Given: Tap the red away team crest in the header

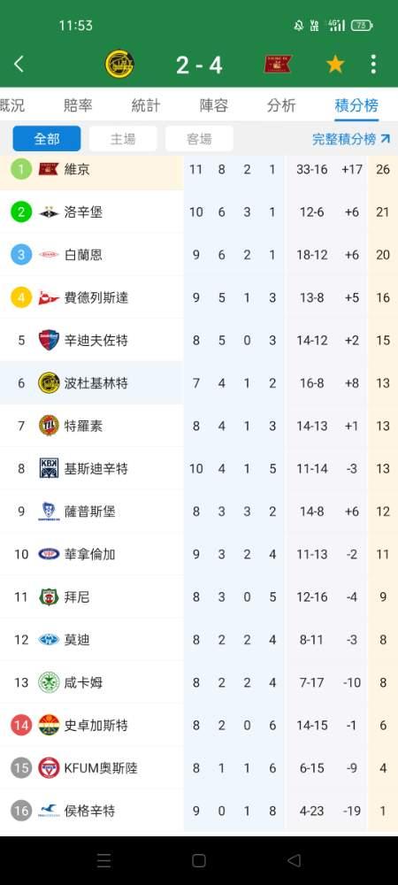Looking at the screenshot, I should click(x=278, y=65).
